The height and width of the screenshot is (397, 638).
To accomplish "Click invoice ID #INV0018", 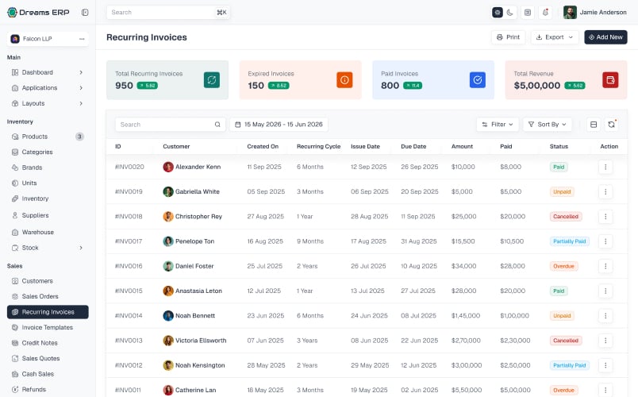I will pos(129,217).
